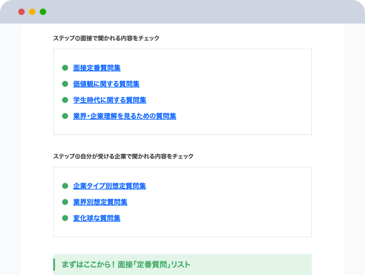Screen dimensions: 365x275
Task: Click the green bullet beside 企業タイプ別想定質問集
Action: click(65, 186)
